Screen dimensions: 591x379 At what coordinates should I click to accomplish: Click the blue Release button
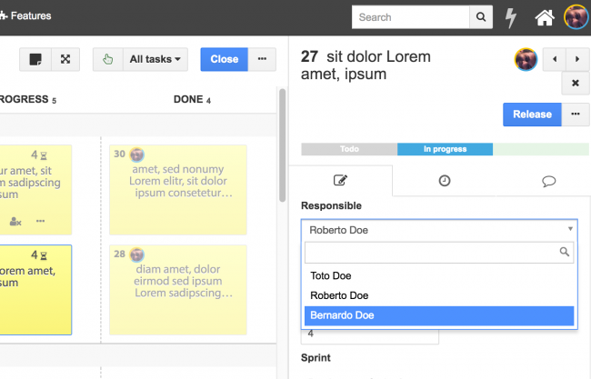coord(531,115)
